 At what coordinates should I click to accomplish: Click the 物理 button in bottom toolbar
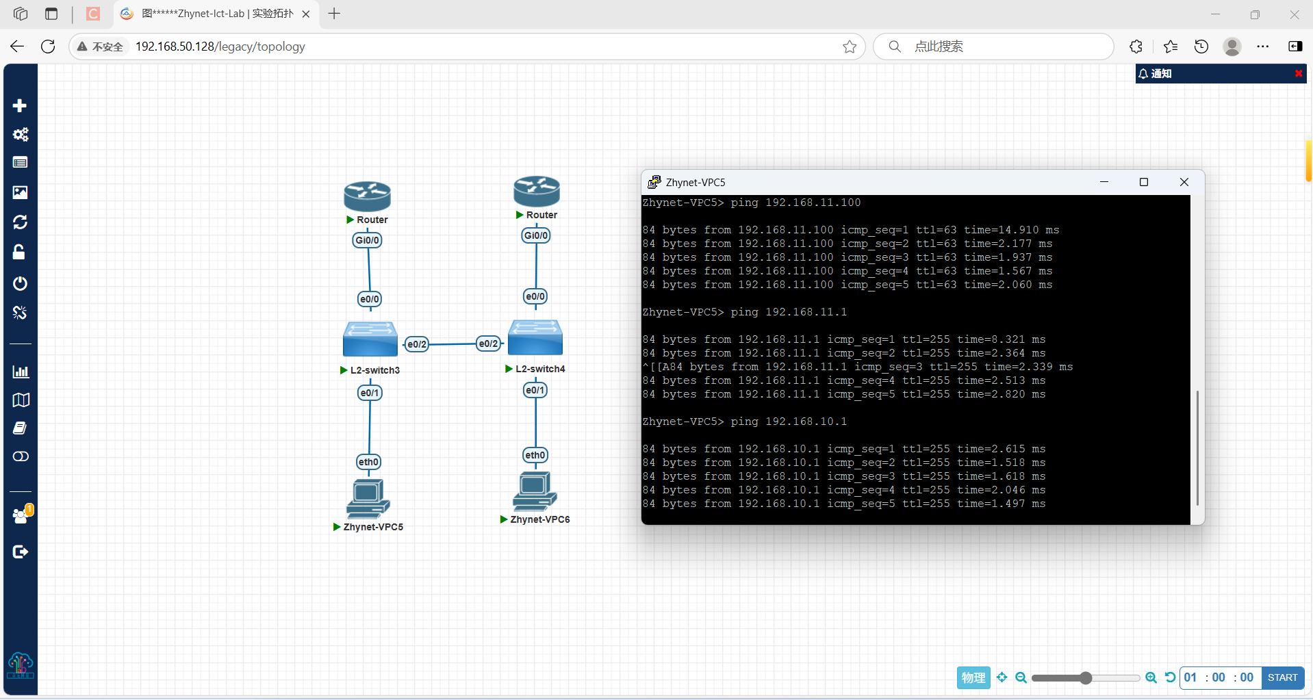[973, 677]
